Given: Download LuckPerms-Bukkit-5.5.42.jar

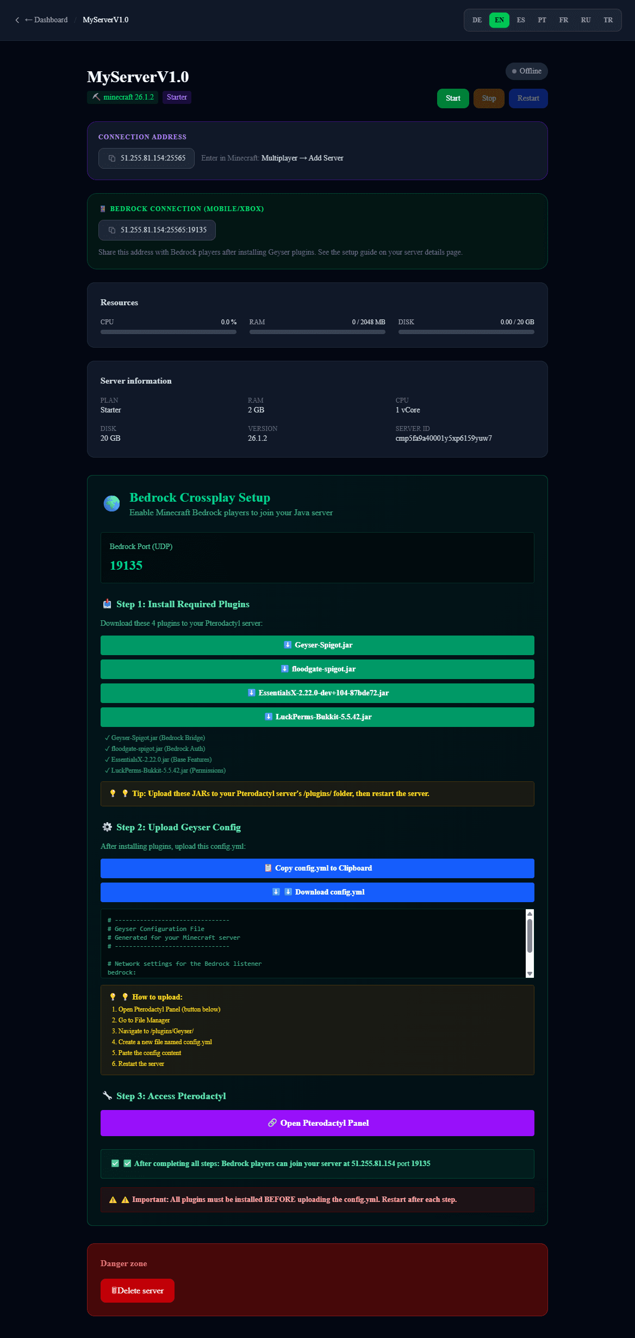Looking at the screenshot, I should [x=317, y=717].
